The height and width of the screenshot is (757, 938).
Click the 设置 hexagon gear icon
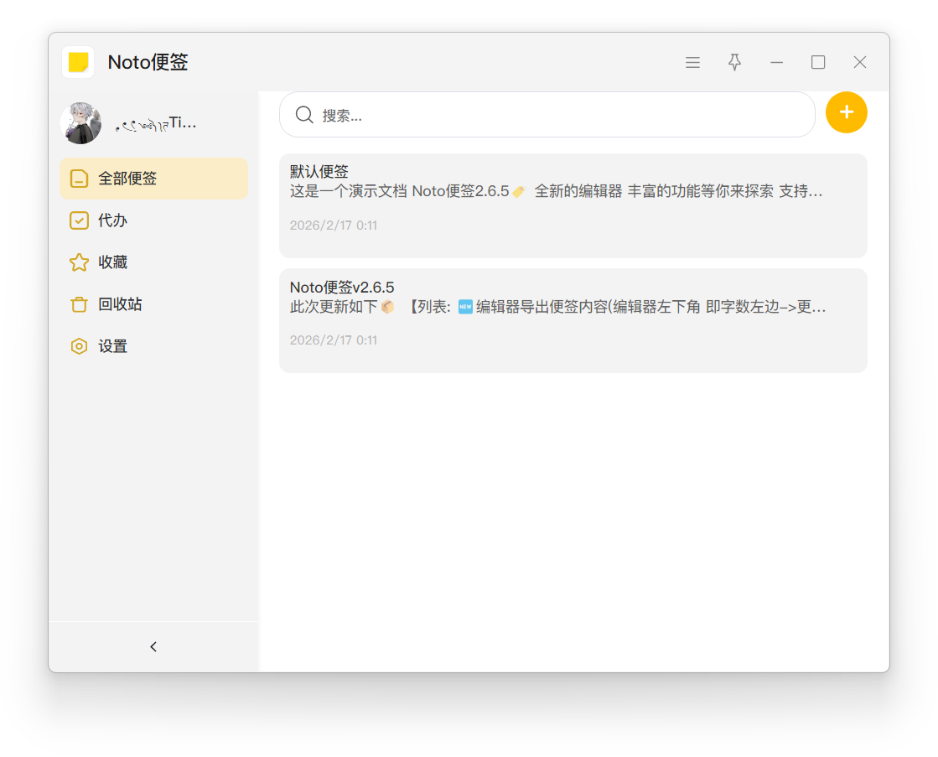point(79,346)
